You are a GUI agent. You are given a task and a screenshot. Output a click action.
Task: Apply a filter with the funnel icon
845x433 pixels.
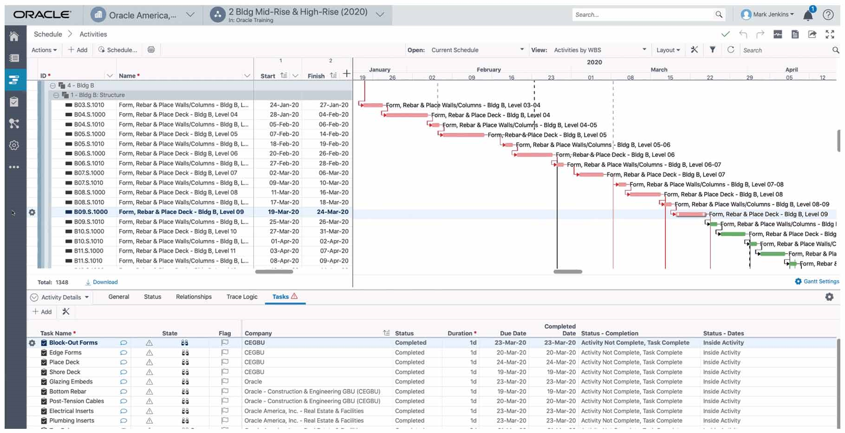tap(713, 50)
